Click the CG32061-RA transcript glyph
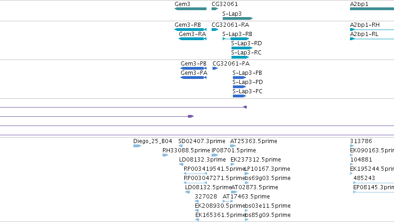This screenshot has height=222, width=394. click(215, 30)
